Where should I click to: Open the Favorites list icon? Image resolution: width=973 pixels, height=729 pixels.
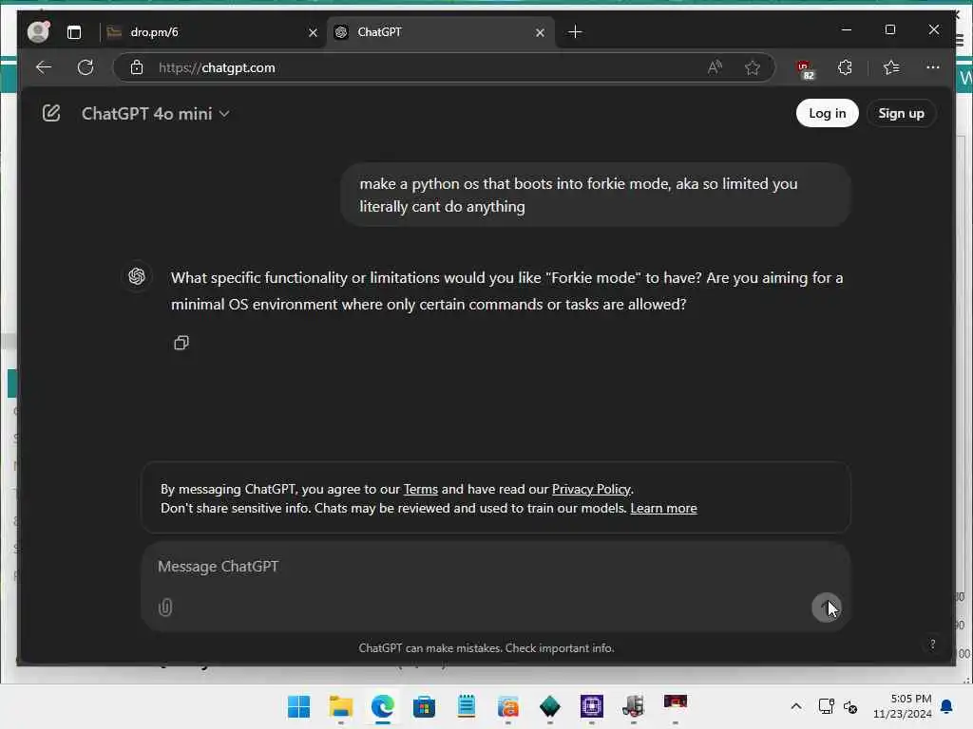pyautogui.click(x=891, y=67)
